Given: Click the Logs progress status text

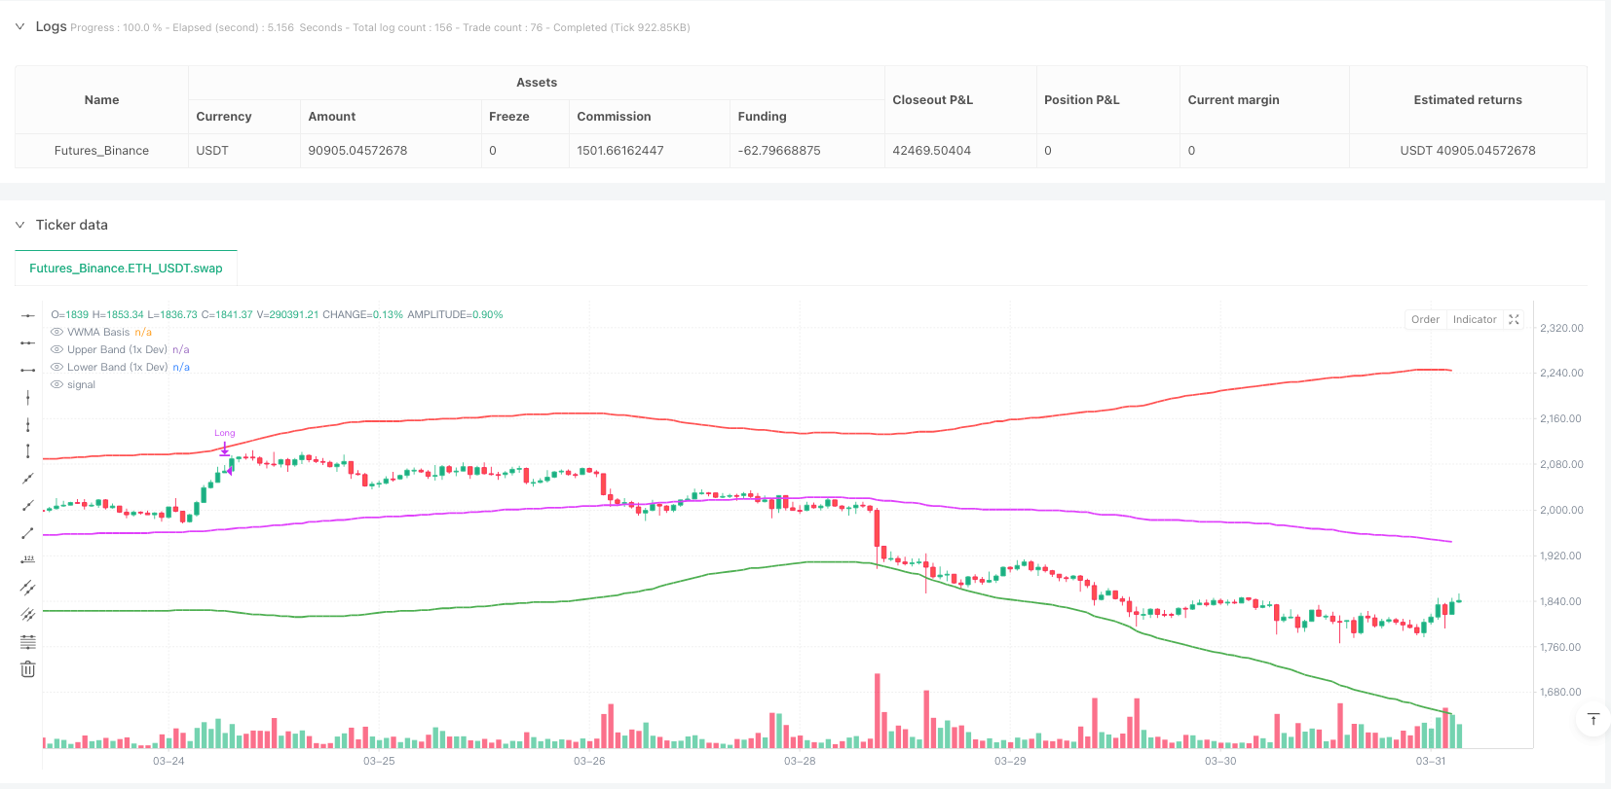Looking at the screenshot, I should (380, 27).
